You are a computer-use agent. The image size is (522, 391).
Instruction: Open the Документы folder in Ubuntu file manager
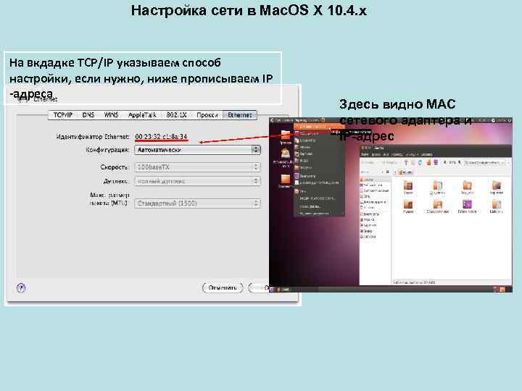(x=437, y=186)
